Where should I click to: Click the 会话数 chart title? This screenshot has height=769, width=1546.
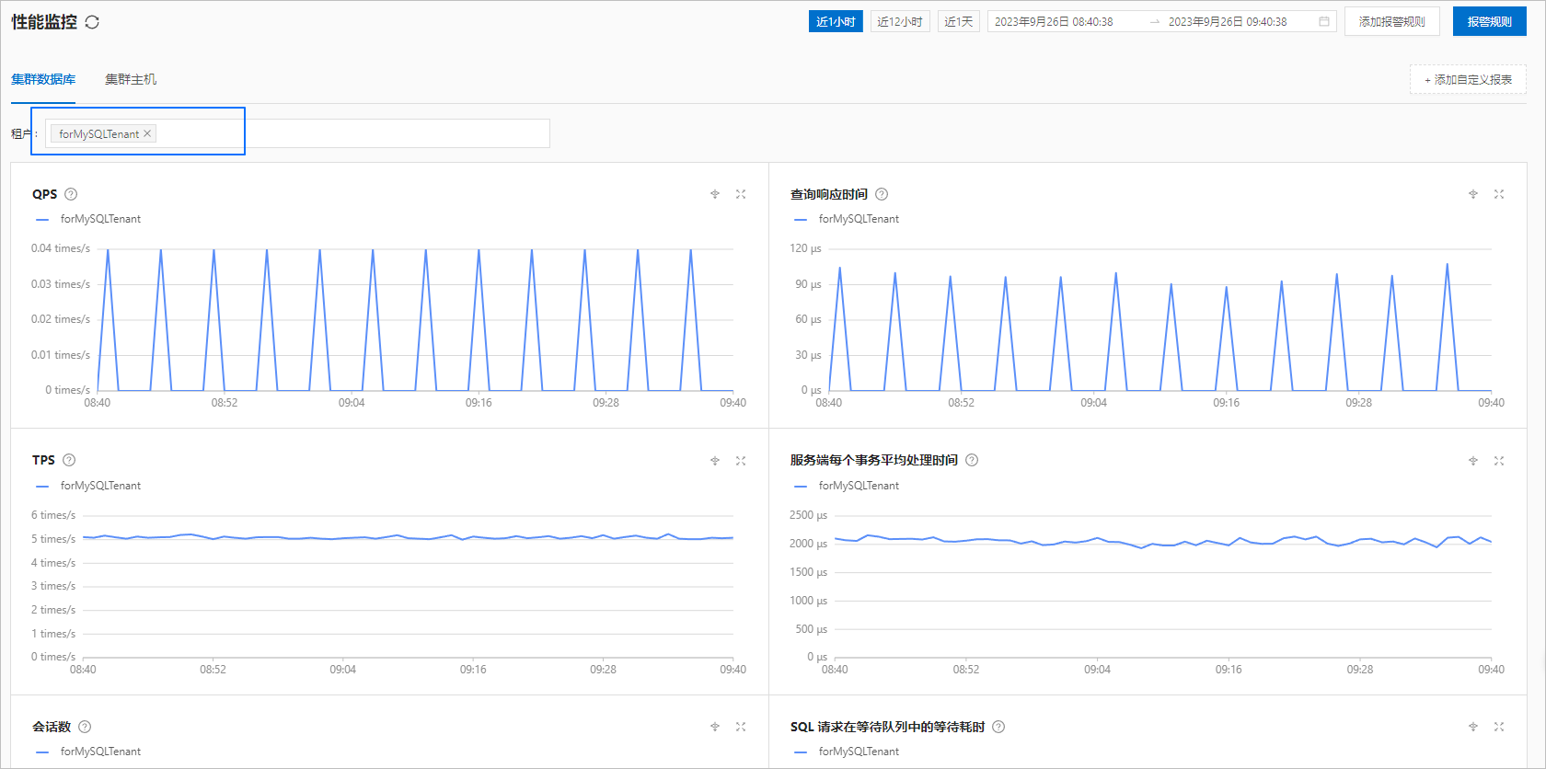pyautogui.click(x=52, y=727)
